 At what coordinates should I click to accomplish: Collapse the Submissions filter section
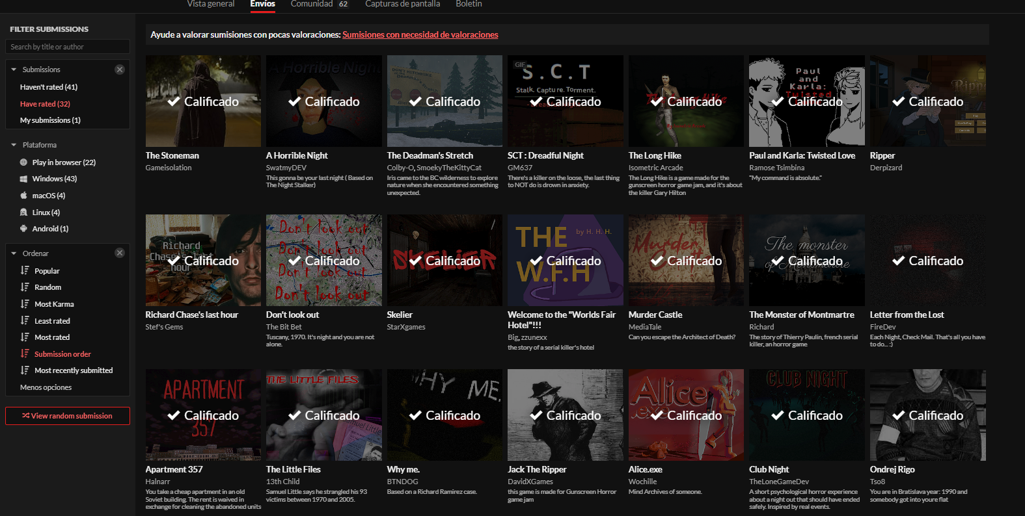(x=14, y=70)
